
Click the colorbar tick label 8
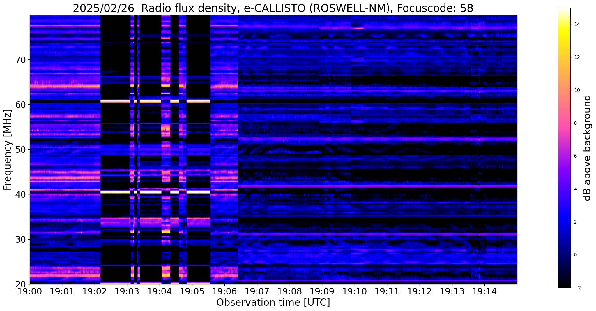[575, 123]
